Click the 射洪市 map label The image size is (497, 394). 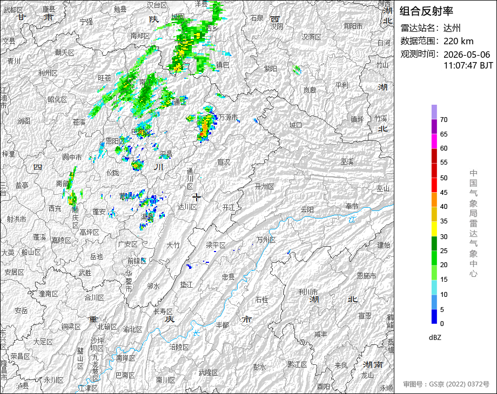pyautogui.click(x=17, y=219)
